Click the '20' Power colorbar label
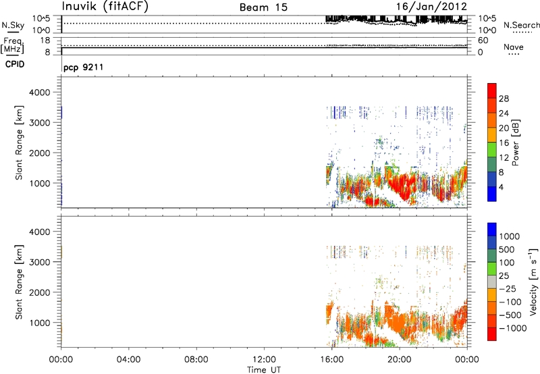540x374 pixels. [504, 128]
